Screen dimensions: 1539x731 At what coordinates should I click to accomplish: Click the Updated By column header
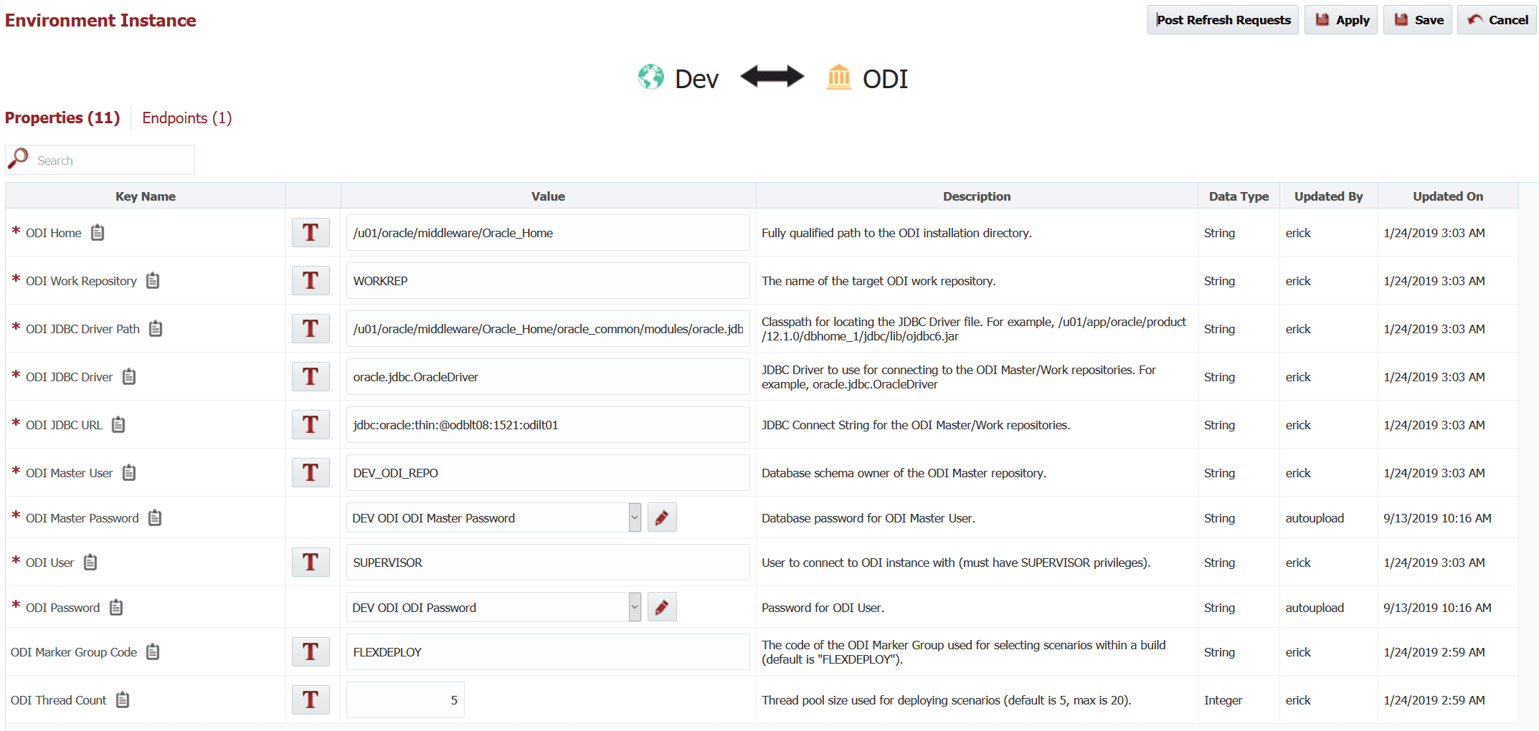click(1328, 196)
